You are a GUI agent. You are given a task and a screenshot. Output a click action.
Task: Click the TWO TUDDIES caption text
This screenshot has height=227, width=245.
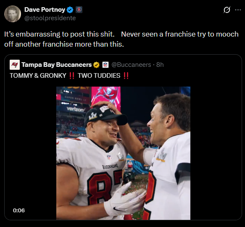99,76
